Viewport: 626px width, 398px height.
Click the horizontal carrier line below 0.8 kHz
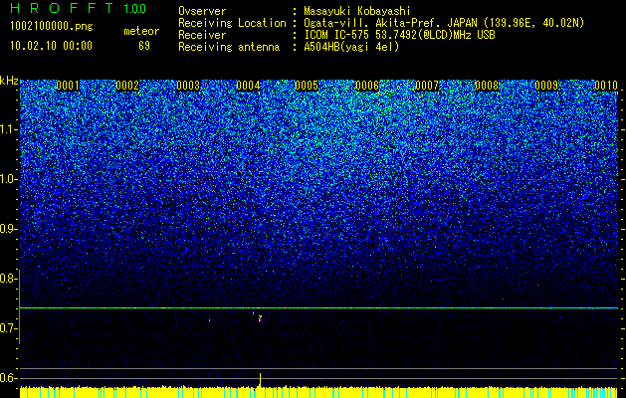(x=318, y=307)
